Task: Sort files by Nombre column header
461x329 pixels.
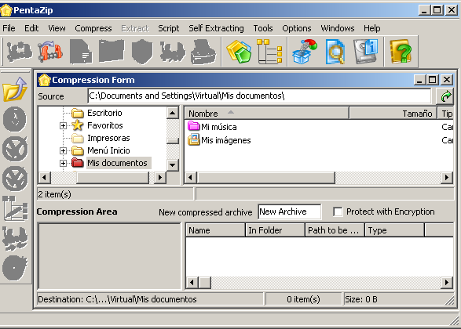Action: pos(266,114)
